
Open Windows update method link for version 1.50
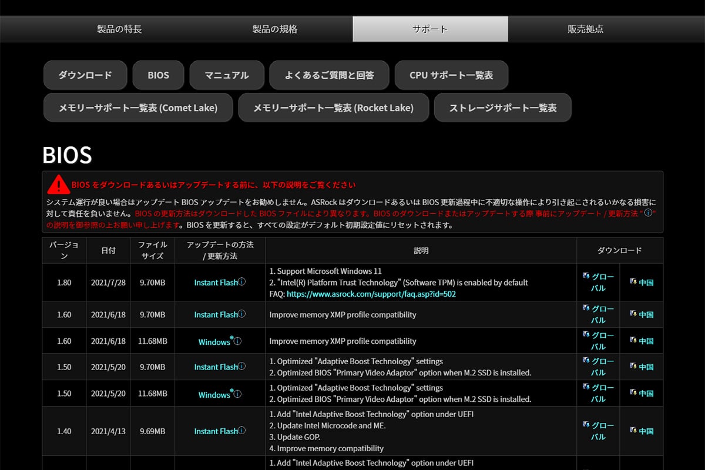coord(214,395)
